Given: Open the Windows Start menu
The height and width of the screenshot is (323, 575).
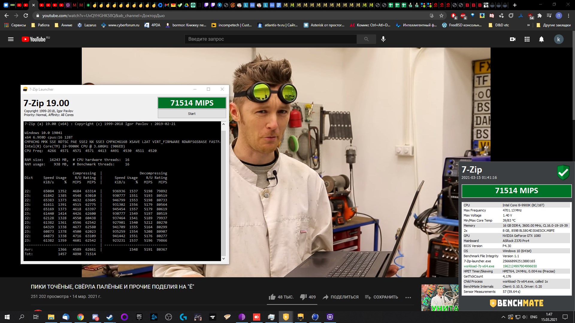Looking at the screenshot, I should click(x=7, y=317).
